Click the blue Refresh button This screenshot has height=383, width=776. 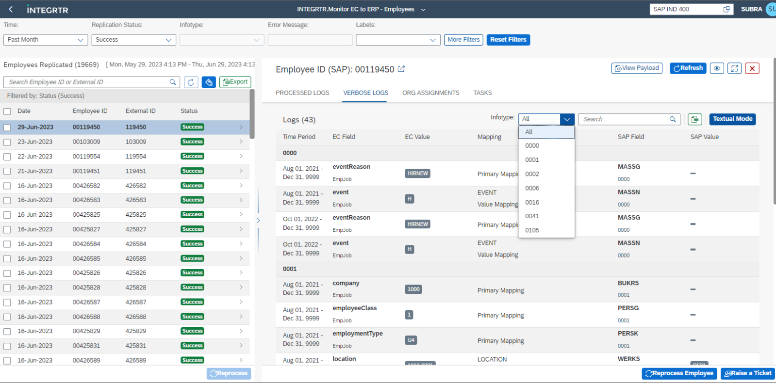[688, 68]
